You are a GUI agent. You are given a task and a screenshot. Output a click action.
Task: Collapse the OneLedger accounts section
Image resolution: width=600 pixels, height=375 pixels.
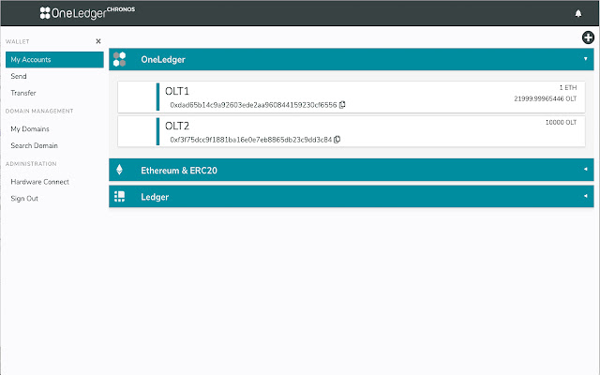pyautogui.click(x=585, y=59)
